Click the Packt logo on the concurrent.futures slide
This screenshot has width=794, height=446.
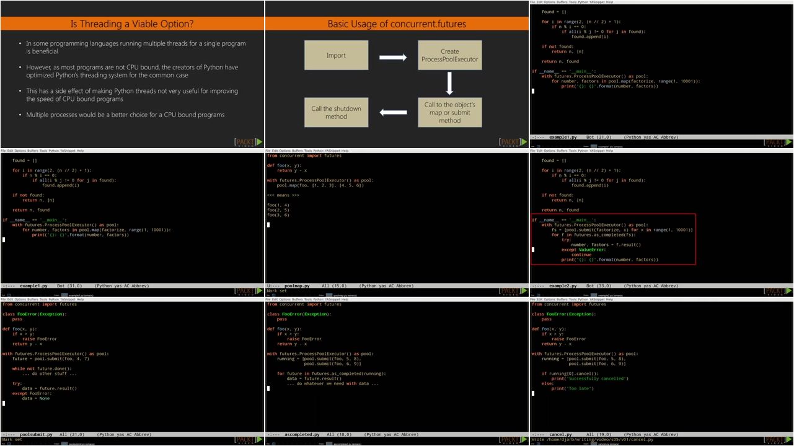pos(513,142)
